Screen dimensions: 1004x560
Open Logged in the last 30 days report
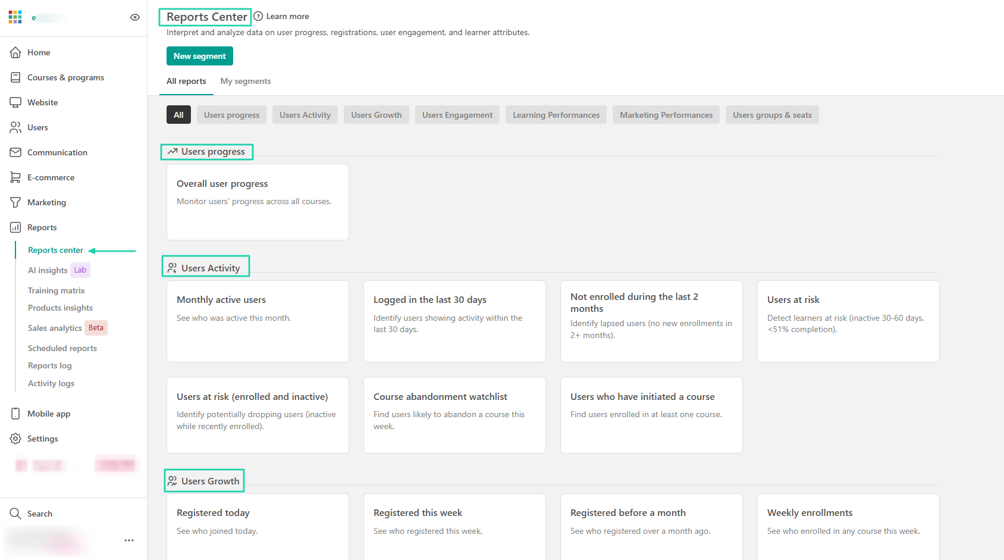pos(454,321)
